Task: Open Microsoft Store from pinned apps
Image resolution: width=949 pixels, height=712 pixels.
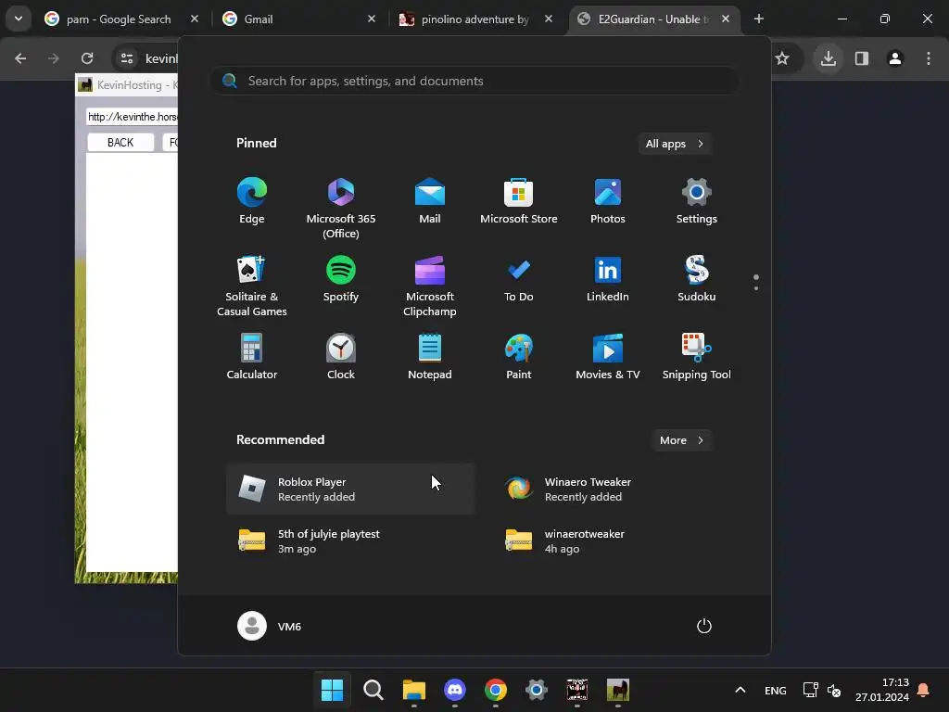Action: (x=519, y=201)
